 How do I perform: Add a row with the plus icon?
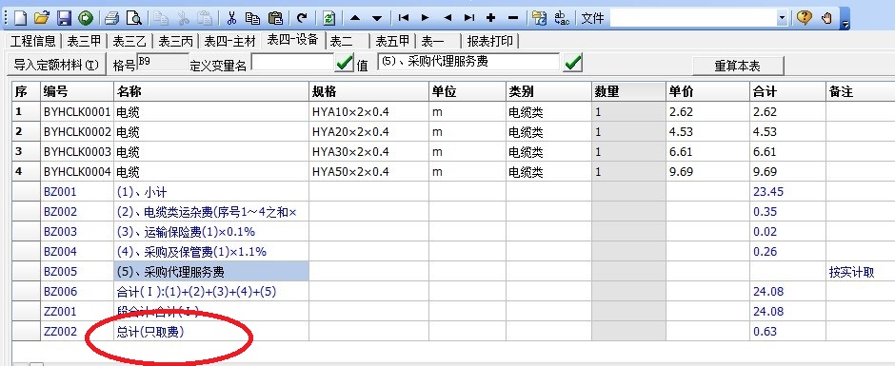tap(491, 18)
